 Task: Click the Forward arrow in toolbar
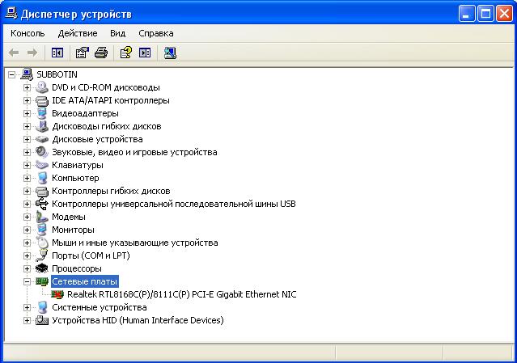pos(32,53)
